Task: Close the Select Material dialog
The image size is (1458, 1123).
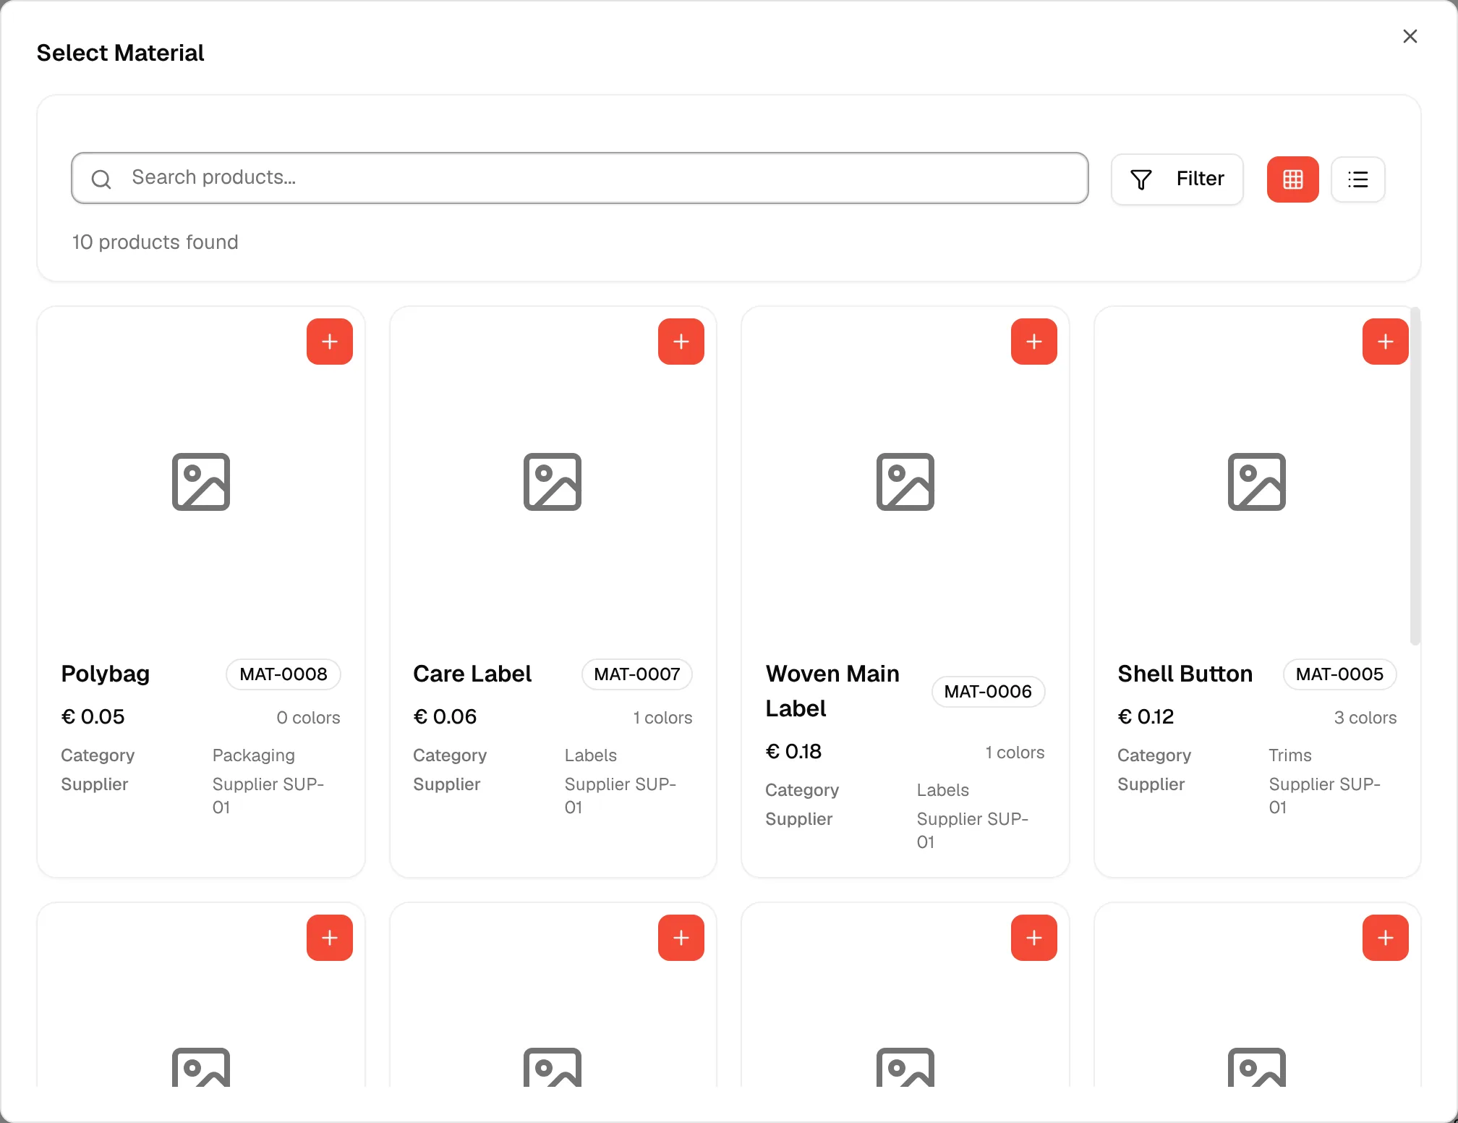Action: (1410, 36)
